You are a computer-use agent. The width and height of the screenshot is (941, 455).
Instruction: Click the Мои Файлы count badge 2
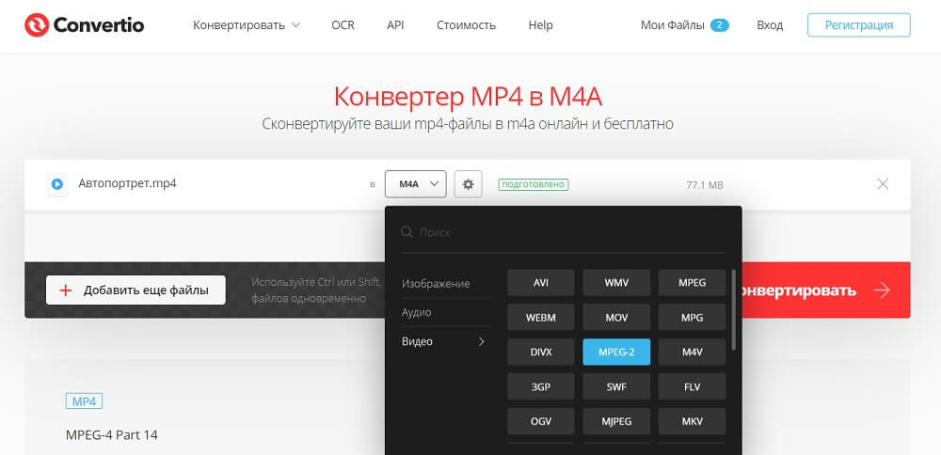[719, 25]
